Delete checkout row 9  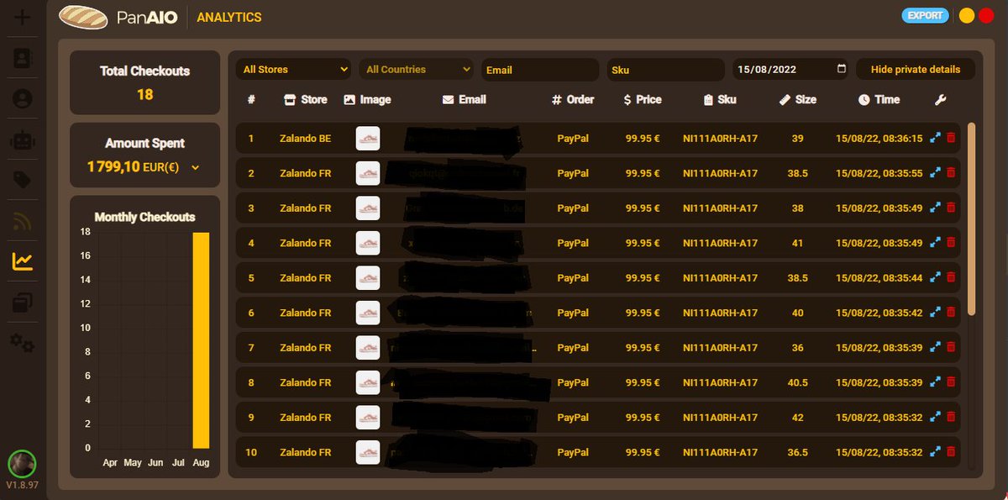point(951,417)
